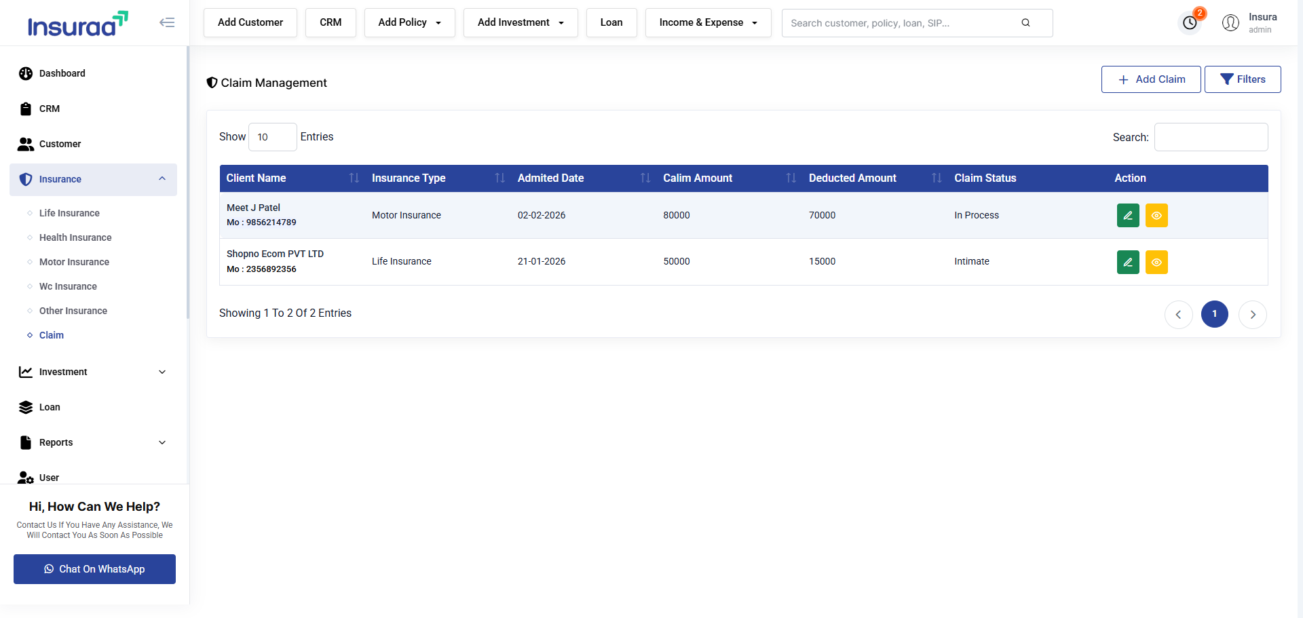
Task: Expand the Investment sidebar menu
Action: click(94, 372)
